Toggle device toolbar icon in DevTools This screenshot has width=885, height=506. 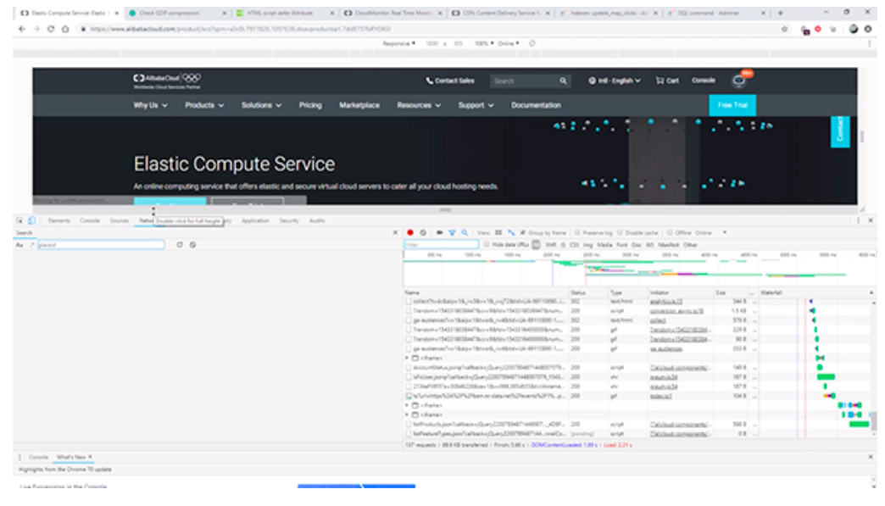(x=31, y=220)
